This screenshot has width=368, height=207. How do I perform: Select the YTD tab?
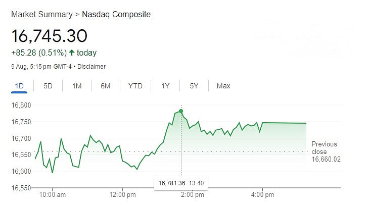pos(135,86)
